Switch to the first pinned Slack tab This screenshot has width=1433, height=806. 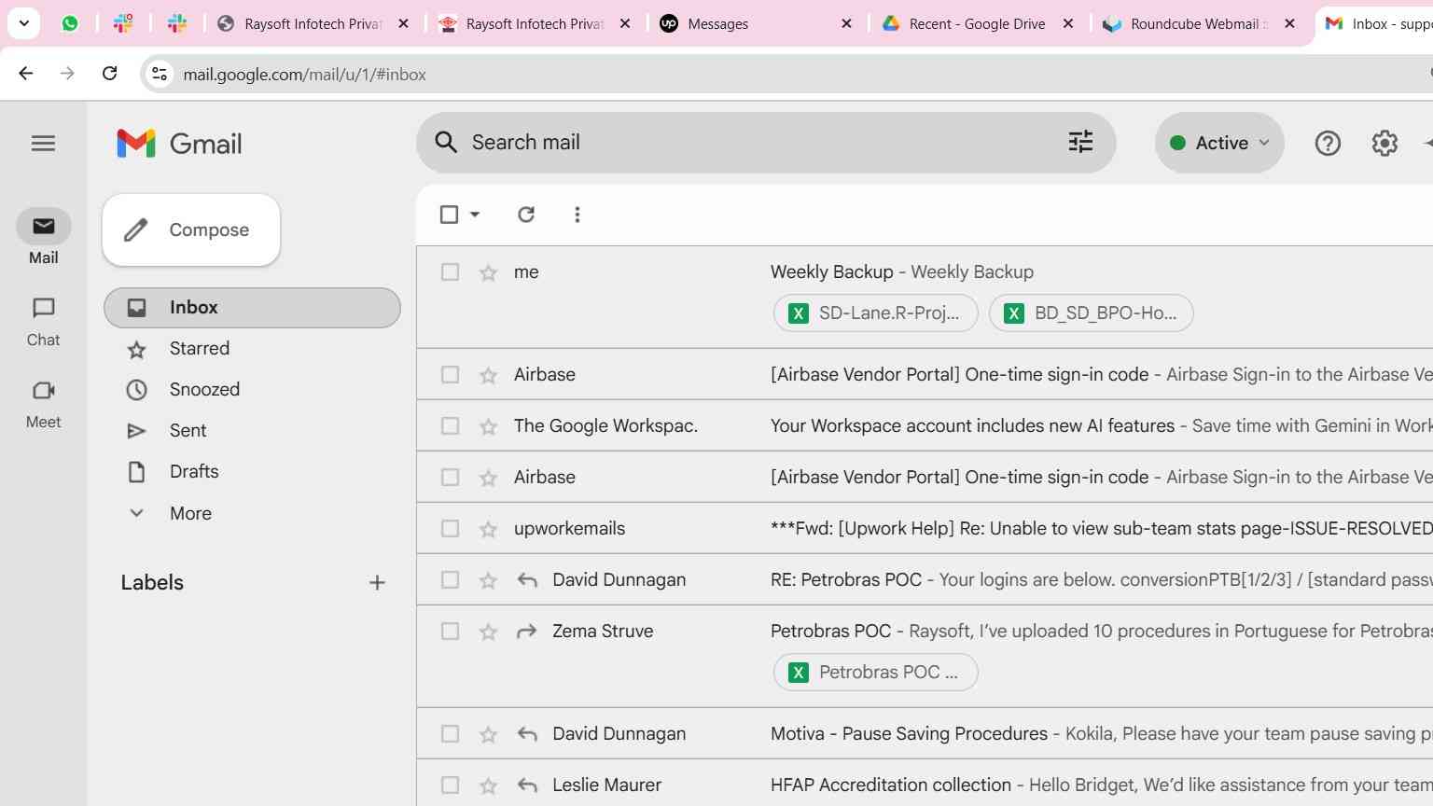pos(123,23)
